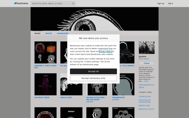Click the Bandcamp logo
This screenshot has height=118, width=189.
21,3
